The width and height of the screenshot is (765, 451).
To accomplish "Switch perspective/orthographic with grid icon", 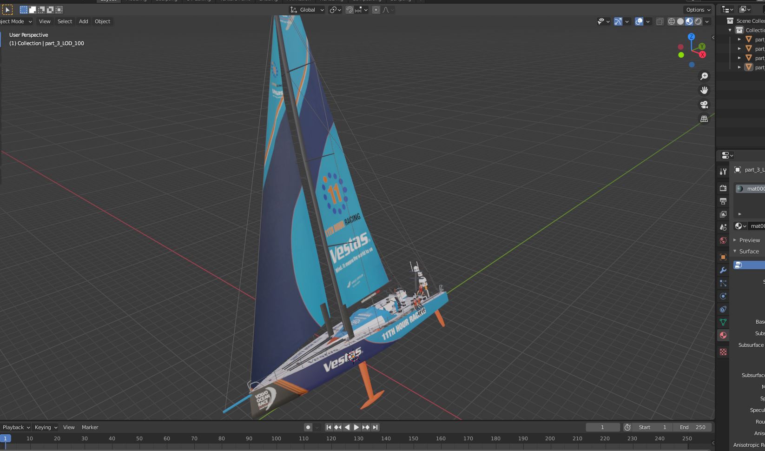I will [704, 119].
